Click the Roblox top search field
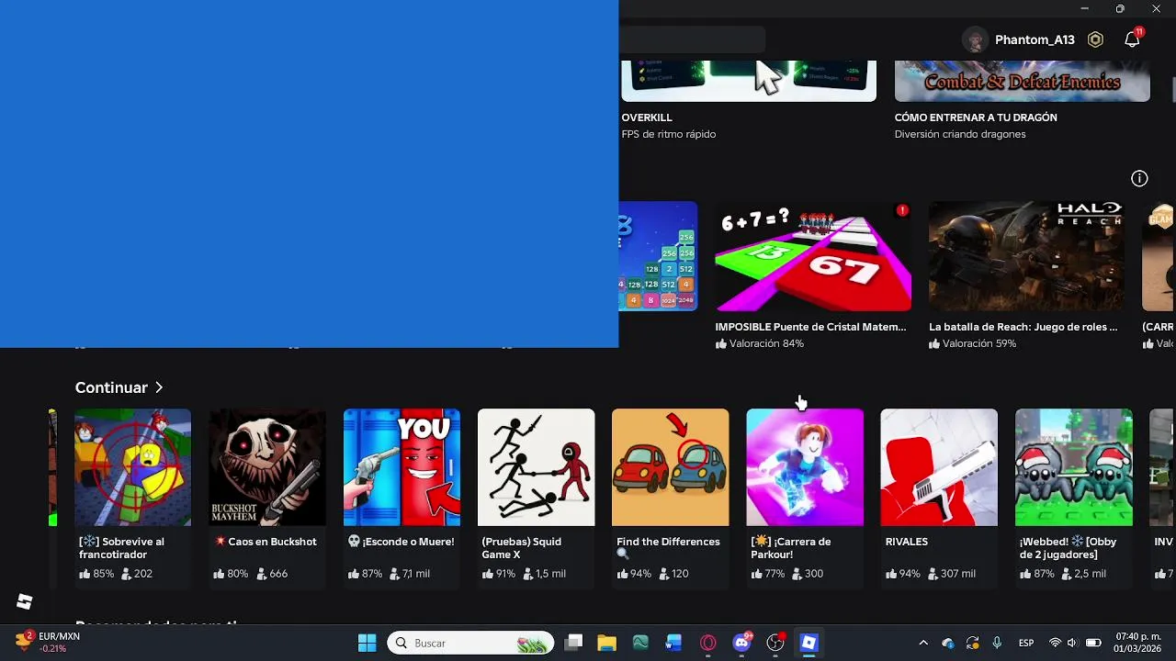1176x661 pixels. point(692,39)
